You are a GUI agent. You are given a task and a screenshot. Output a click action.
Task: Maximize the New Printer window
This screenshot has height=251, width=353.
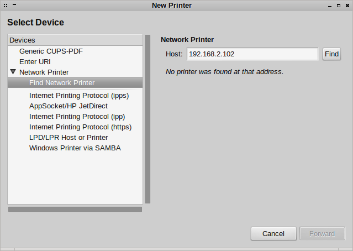click(x=338, y=5)
